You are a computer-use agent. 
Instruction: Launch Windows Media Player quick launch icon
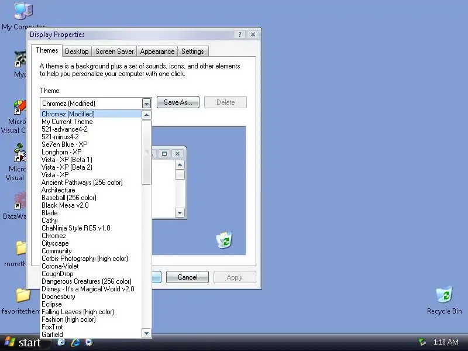(89, 342)
